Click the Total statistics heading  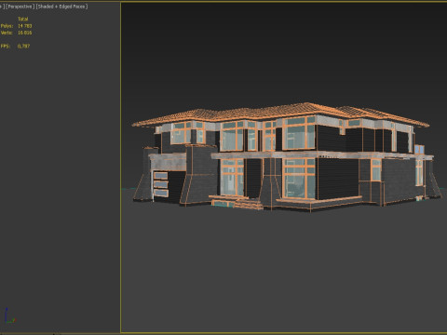(23, 19)
